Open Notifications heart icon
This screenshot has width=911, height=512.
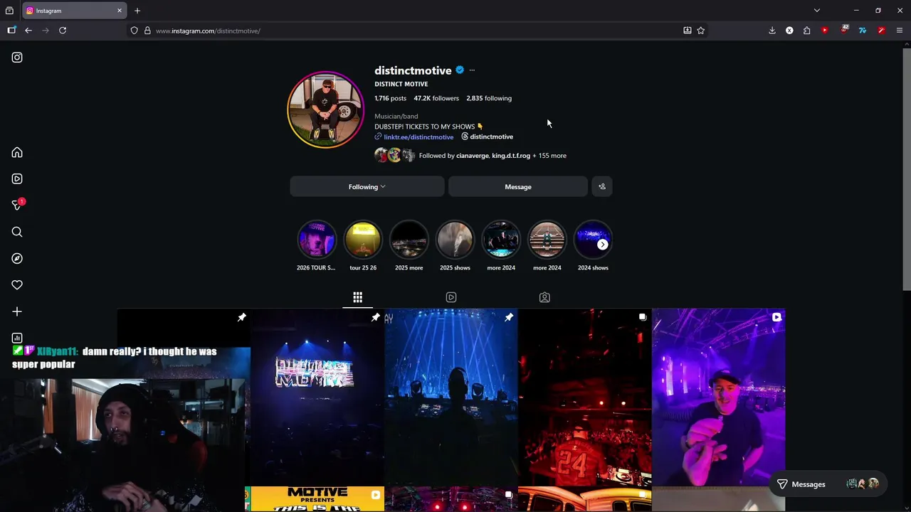[17, 285]
